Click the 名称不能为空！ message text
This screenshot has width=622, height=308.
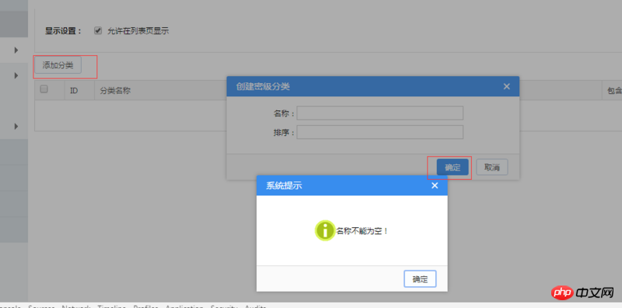(x=362, y=230)
